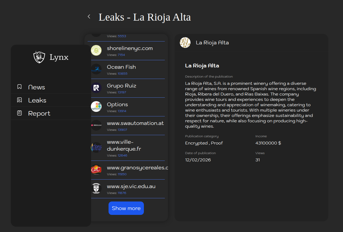Click the granosycereales G&C logo

[x=96, y=170]
